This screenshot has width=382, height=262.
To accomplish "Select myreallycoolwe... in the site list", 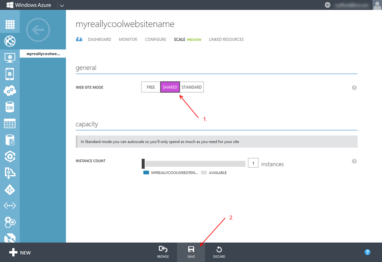I will (x=43, y=54).
